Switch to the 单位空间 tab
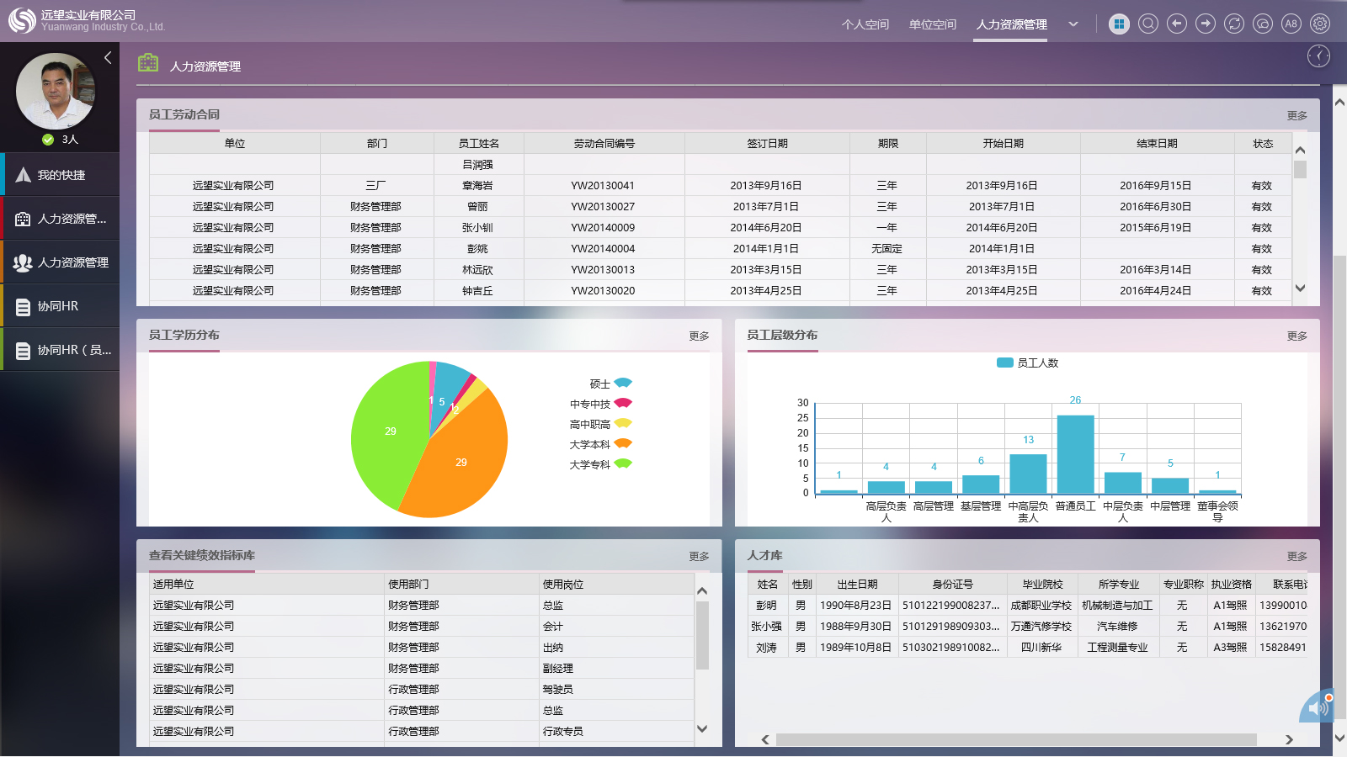The image size is (1347, 757). click(x=932, y=24)
